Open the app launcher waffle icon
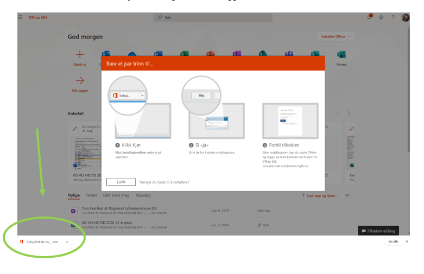 click(20, 17)
